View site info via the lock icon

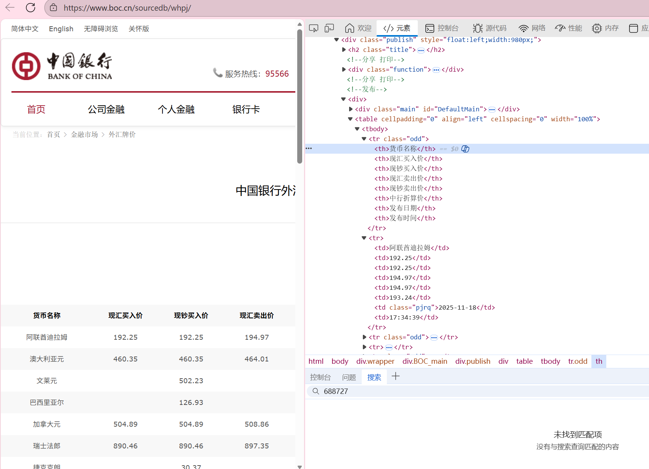53,8
